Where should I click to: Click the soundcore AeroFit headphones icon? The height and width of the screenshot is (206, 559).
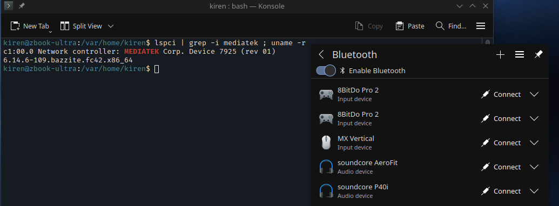tap(326, 167)
